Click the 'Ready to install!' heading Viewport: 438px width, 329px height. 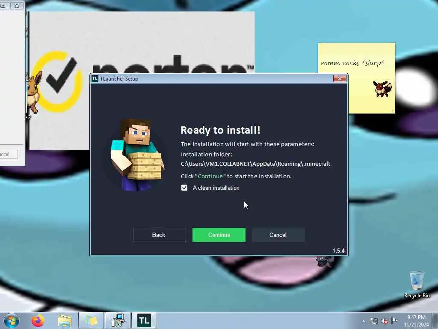tap(220, 130)
